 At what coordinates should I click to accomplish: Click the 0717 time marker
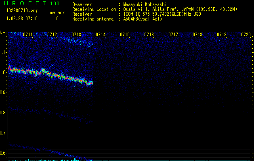tap(173, 35)
